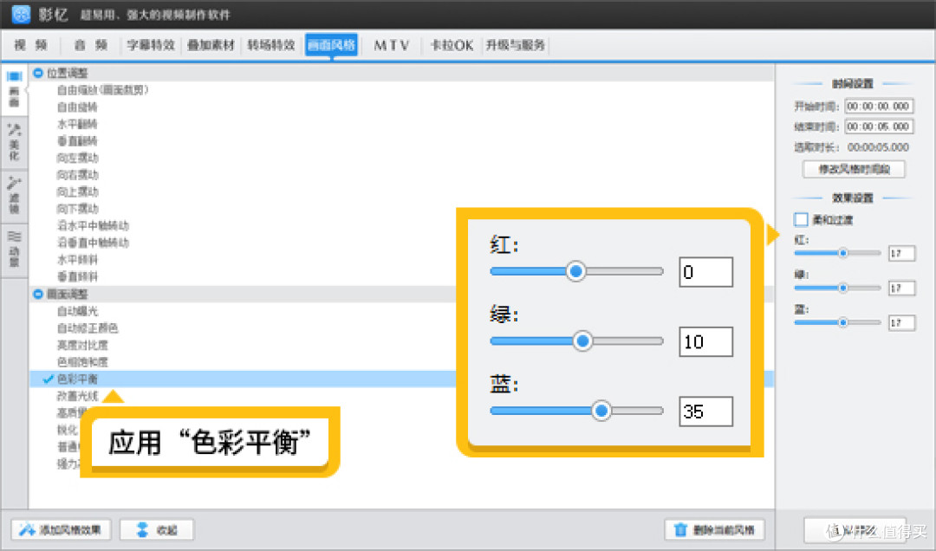Switch to the 音频 tab
This screenshot has width=936, height=551.
[x=91, y=45]
